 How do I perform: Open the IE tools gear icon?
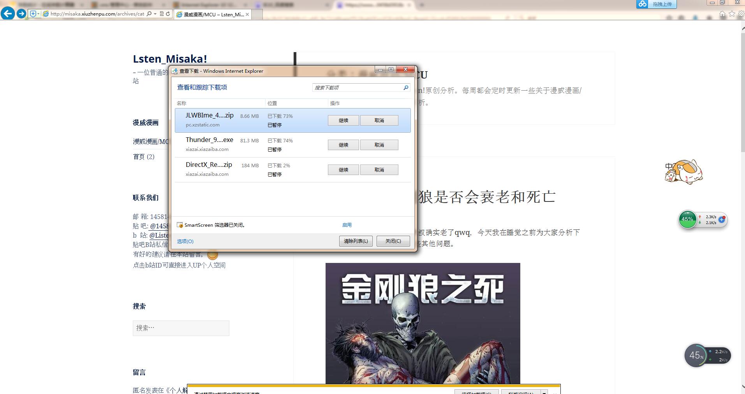click(x=741, y=14)
